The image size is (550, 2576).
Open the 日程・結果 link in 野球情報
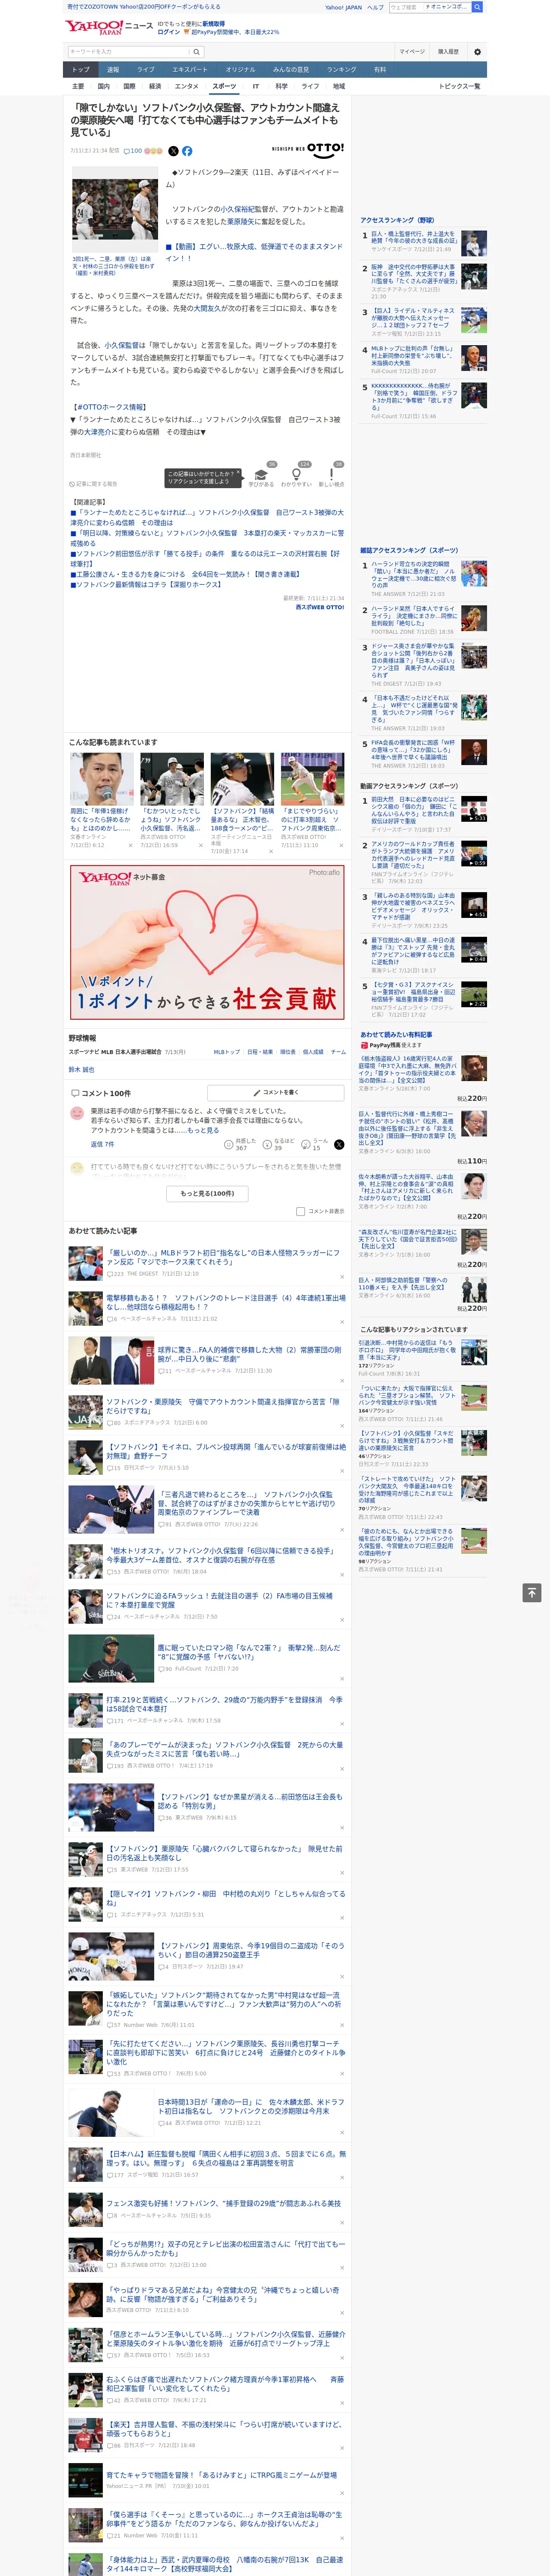(259, 1052)
